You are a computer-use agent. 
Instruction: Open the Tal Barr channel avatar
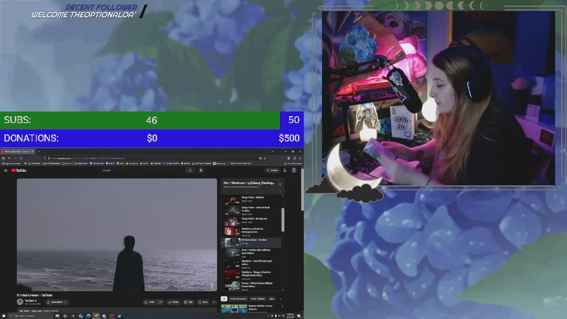pyautogui.click(x=20, y=302)
